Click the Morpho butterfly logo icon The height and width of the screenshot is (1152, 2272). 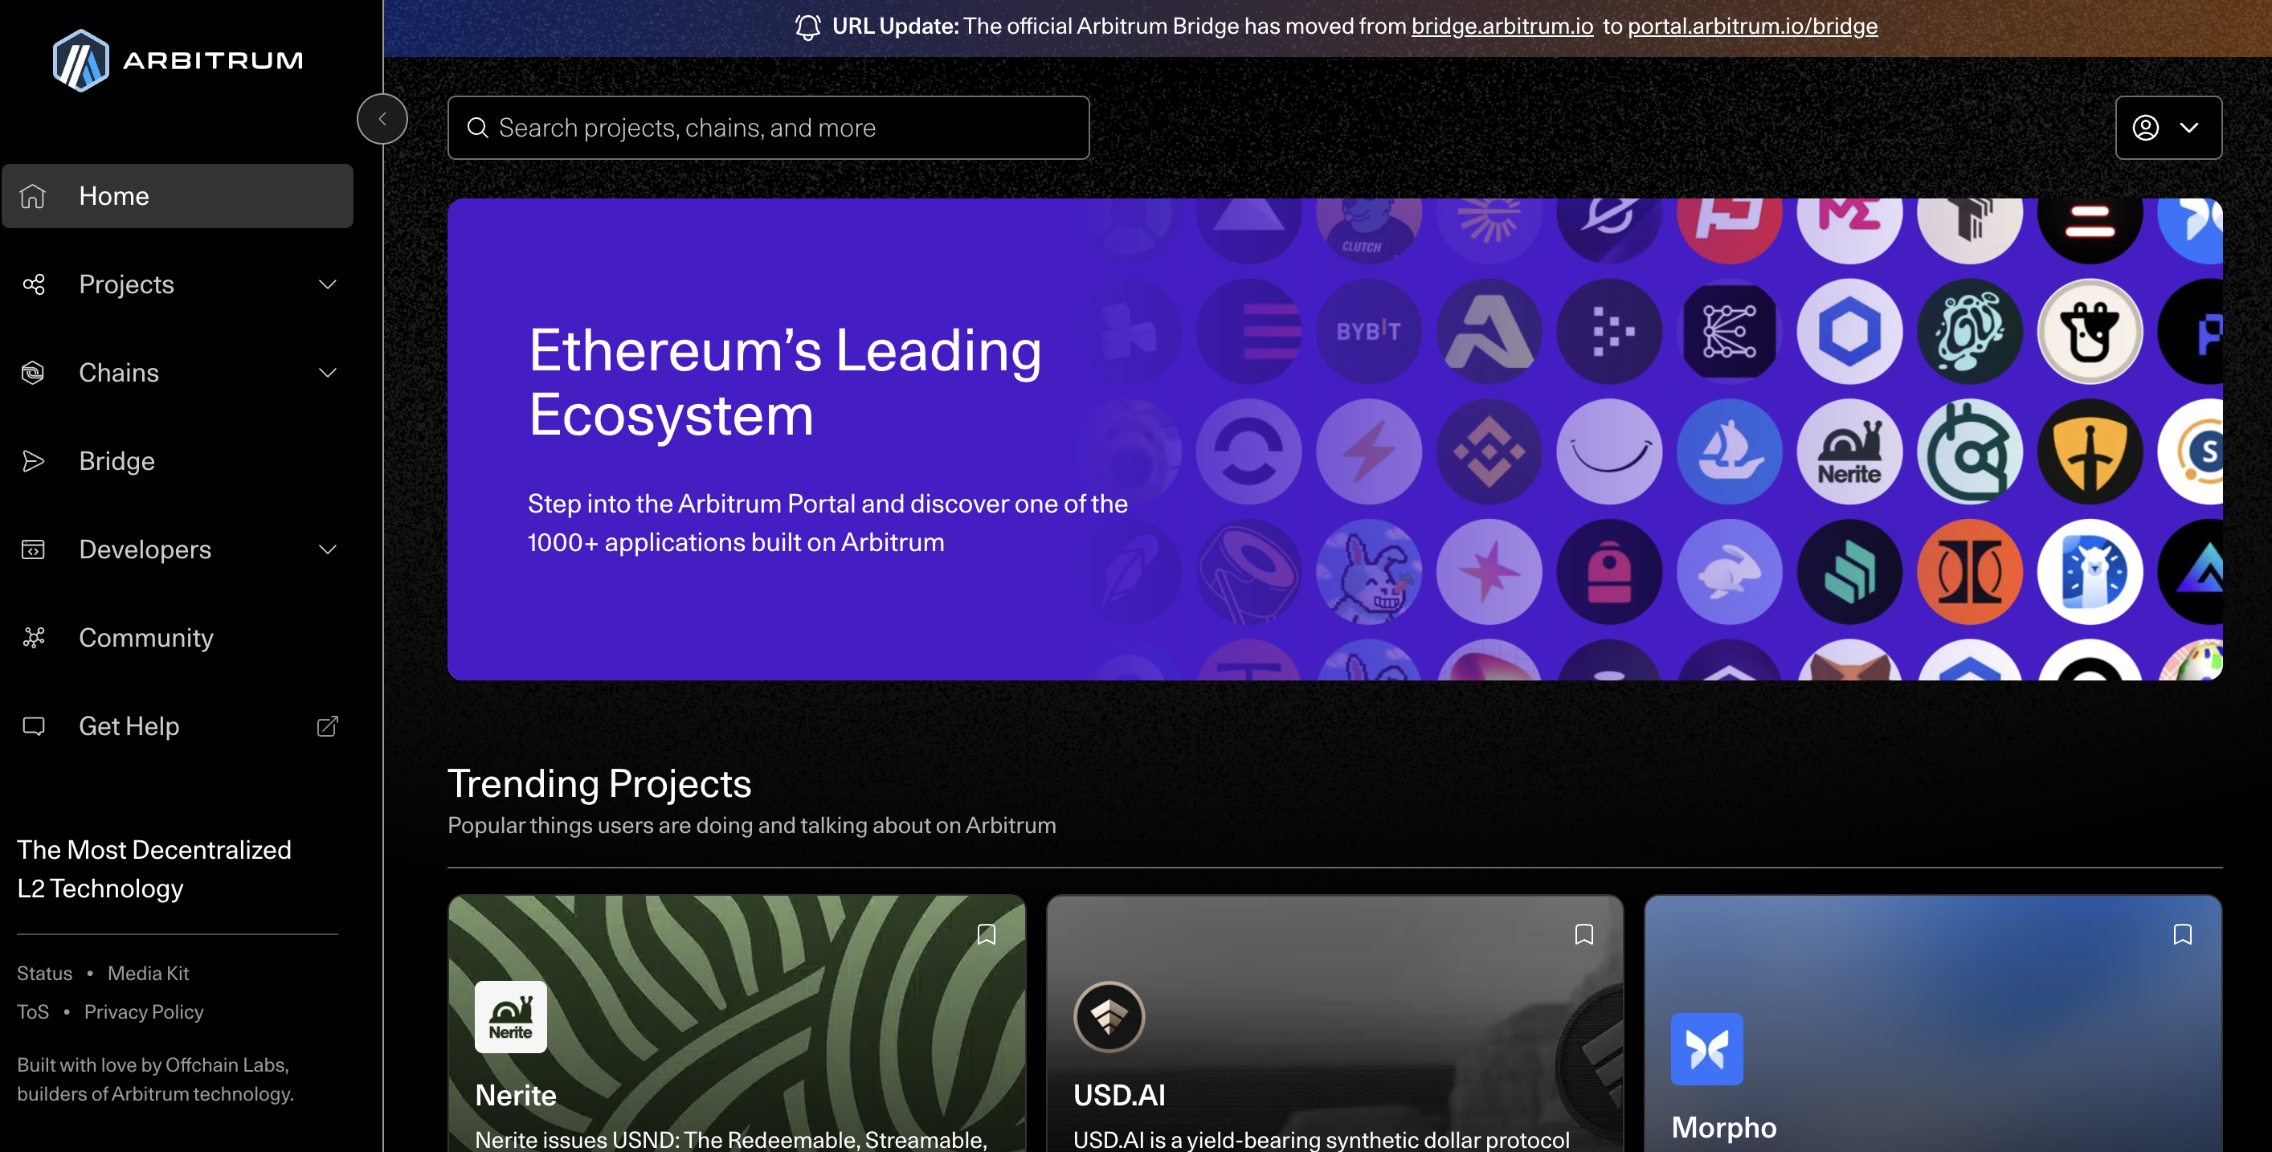(x=1706, y=1049)
